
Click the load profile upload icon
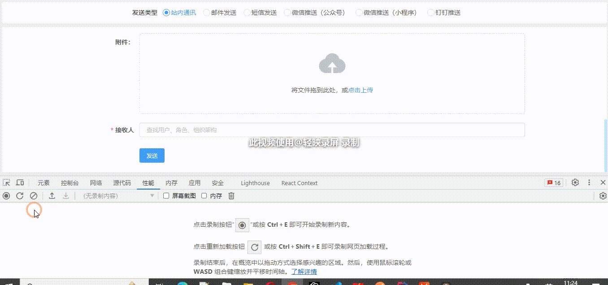coord(51,196)
